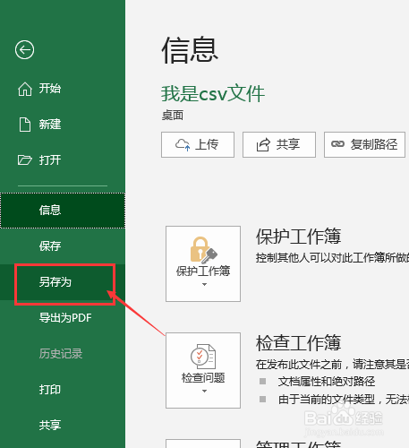Select 导出为PDF menu entry
The image size is (409, 448).
(x=63, y=318)
